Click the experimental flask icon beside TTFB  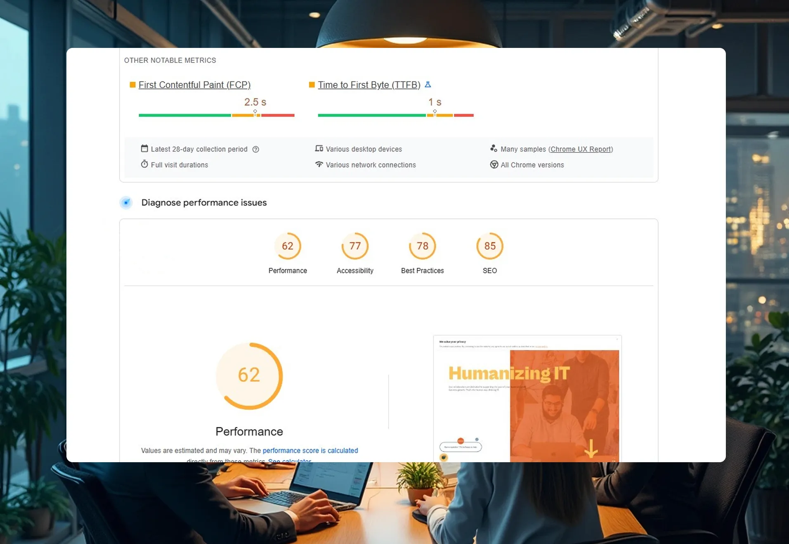coord(428,85)
